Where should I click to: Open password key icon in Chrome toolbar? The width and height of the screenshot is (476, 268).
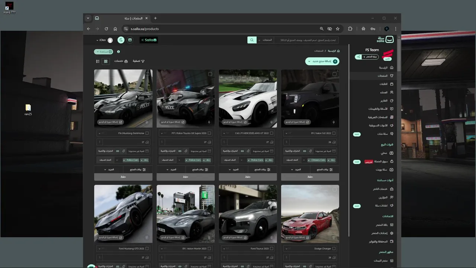tap(373, 29)
